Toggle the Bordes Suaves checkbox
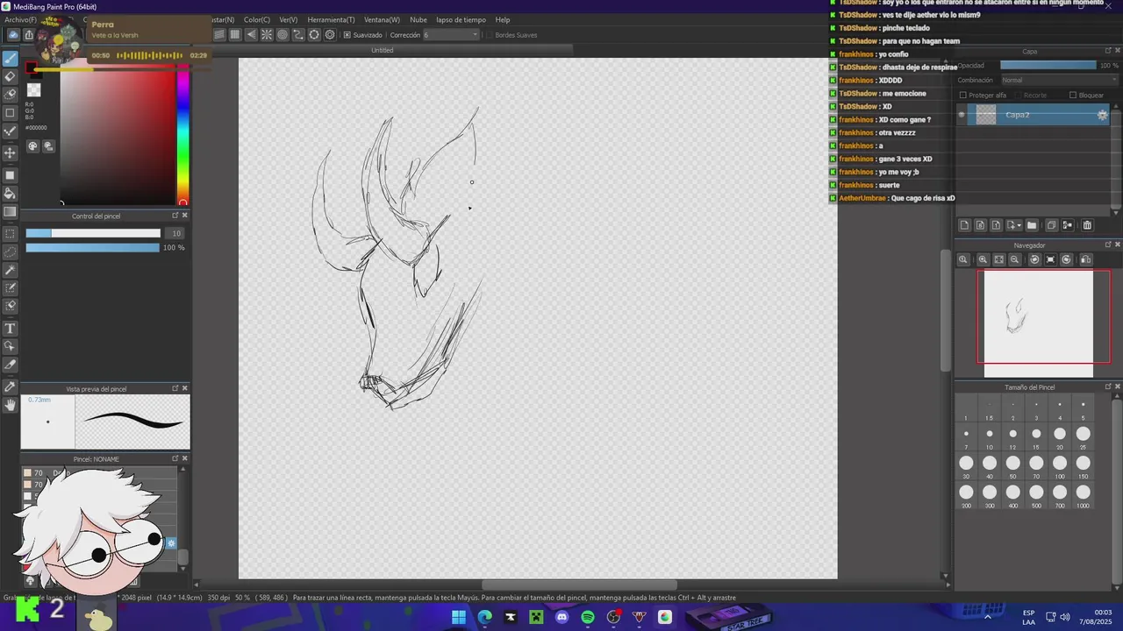The width and height of the screenshot is (1123, 631). [x=489, y=35]
